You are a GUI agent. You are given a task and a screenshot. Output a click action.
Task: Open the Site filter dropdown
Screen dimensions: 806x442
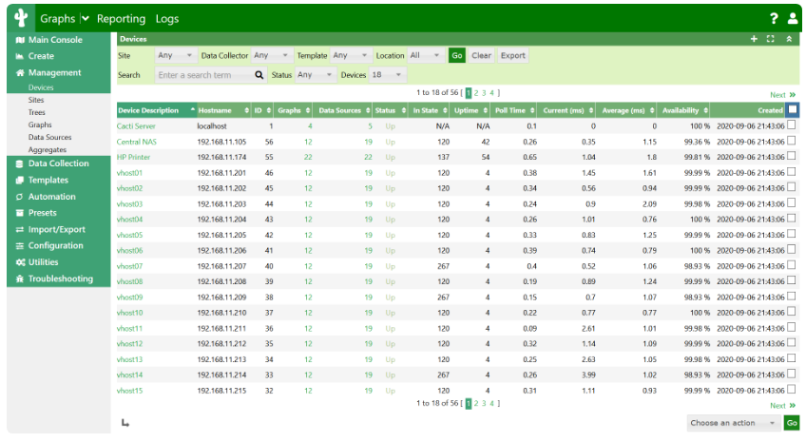176,56
